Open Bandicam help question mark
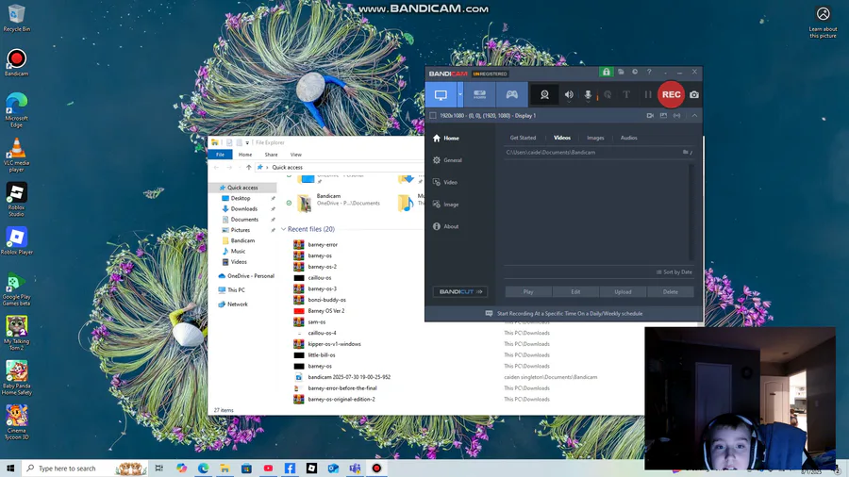 pyautogui.click(x=649, y=72)
